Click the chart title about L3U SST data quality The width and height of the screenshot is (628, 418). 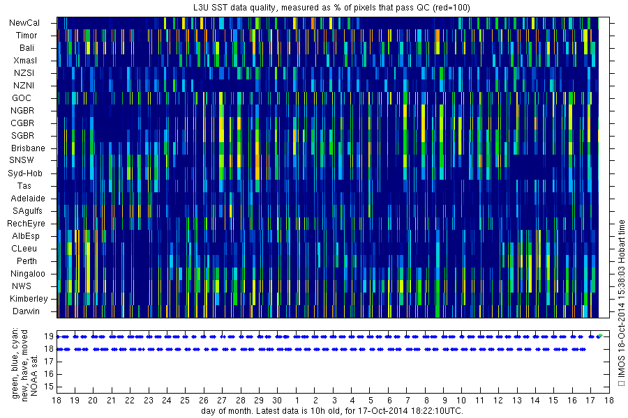pos(332,8)
